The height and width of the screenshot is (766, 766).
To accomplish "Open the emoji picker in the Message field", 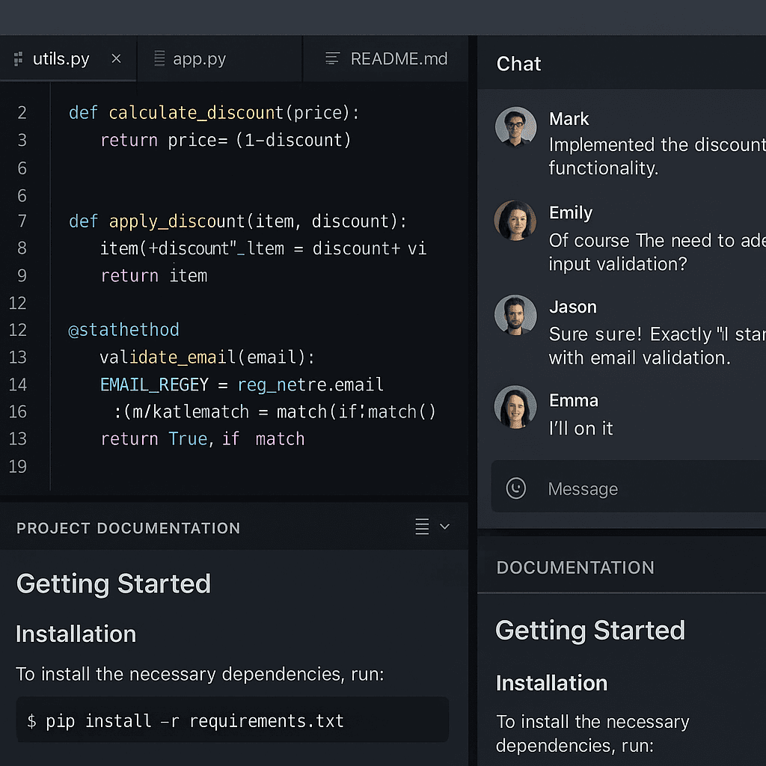I will pyautogui.click(x=516, y=488).
